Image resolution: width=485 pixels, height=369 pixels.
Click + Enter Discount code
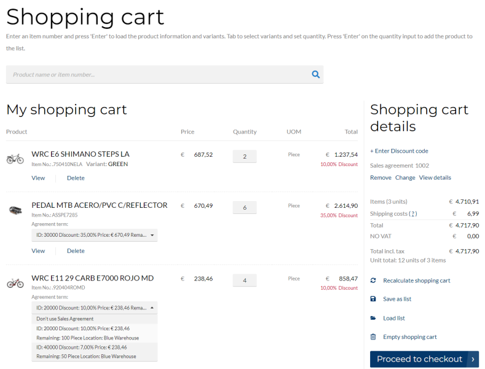[x=399, y=151]
